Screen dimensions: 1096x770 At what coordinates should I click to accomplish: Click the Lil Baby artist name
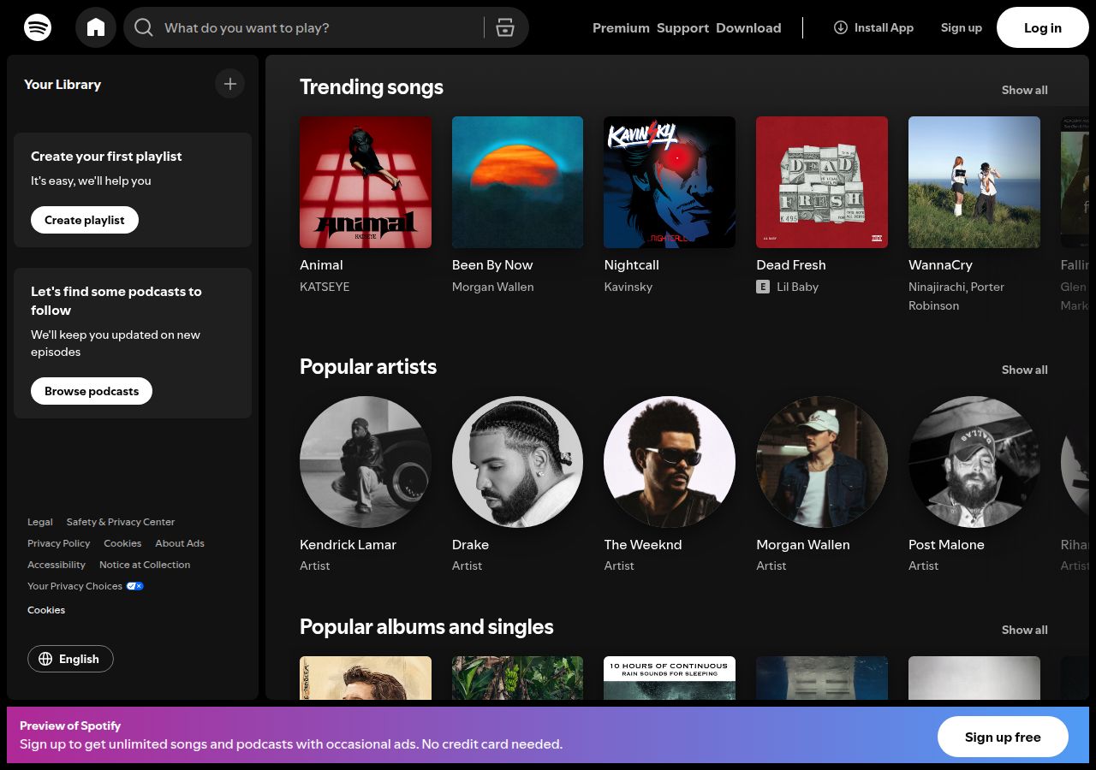click(x=797, y=287)
